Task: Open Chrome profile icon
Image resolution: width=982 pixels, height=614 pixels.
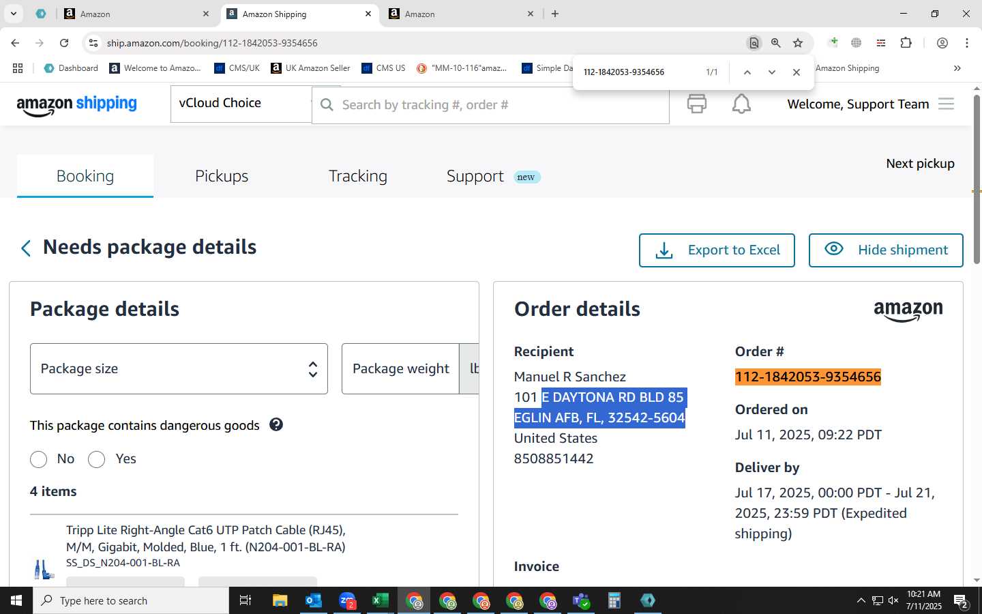Action: point(942,43)
